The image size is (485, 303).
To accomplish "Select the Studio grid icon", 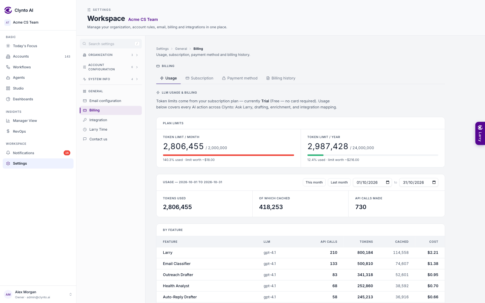I will click(8, 88).
